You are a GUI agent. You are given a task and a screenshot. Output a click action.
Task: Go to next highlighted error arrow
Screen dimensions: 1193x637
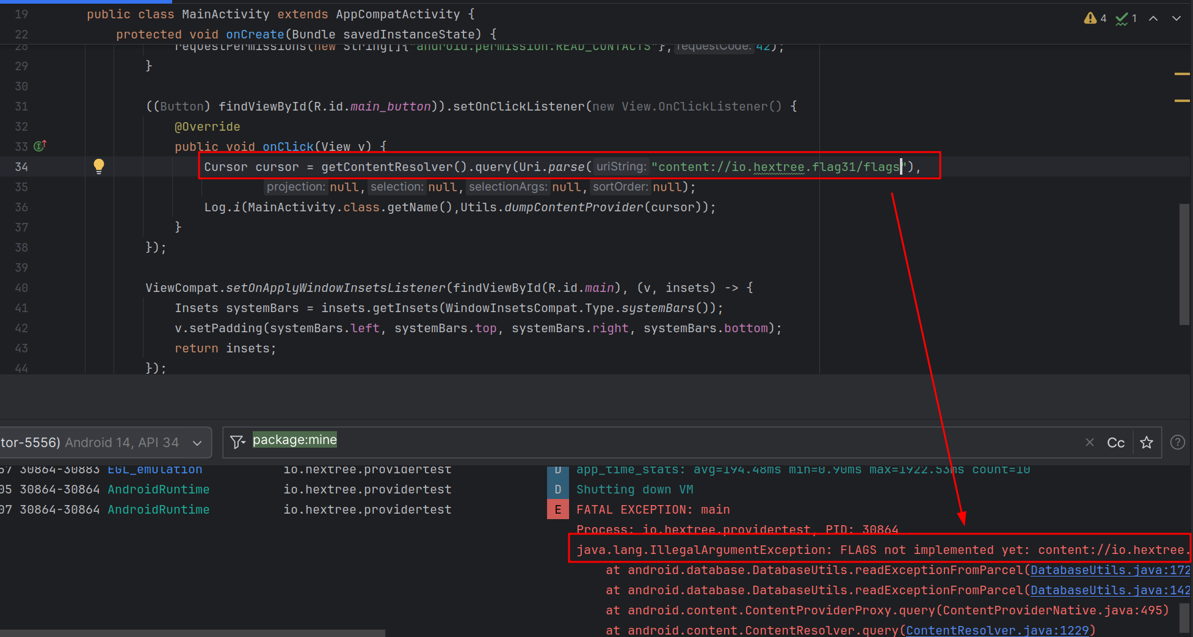1176,18
